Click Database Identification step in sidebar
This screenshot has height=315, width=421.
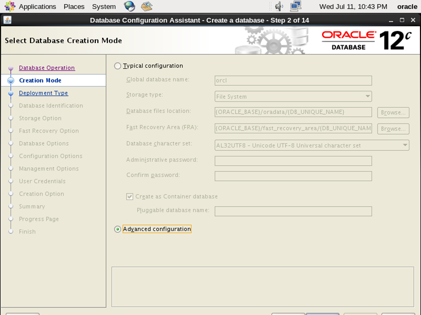51,106
